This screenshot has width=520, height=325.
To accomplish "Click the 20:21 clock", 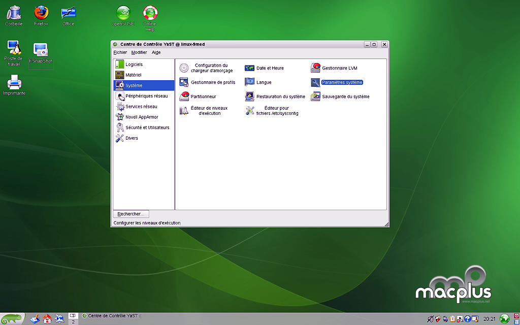I will [x=489, y=319].
